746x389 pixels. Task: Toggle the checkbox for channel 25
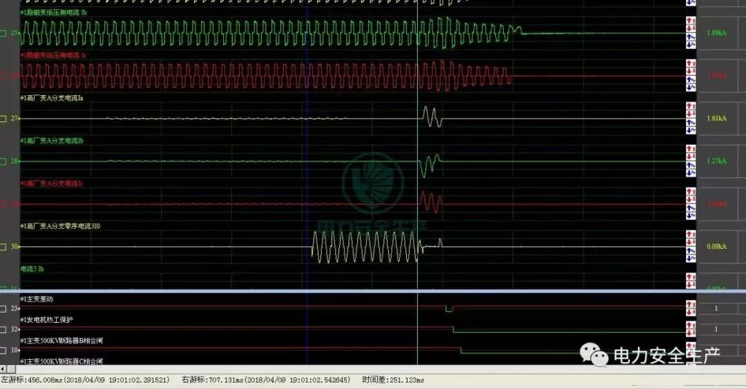[x=3, y=33]
